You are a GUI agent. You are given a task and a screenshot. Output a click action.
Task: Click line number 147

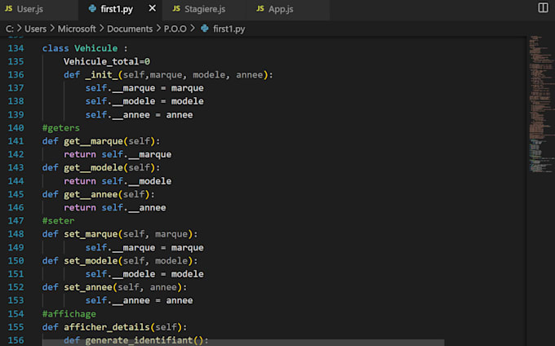coord(16,221)
